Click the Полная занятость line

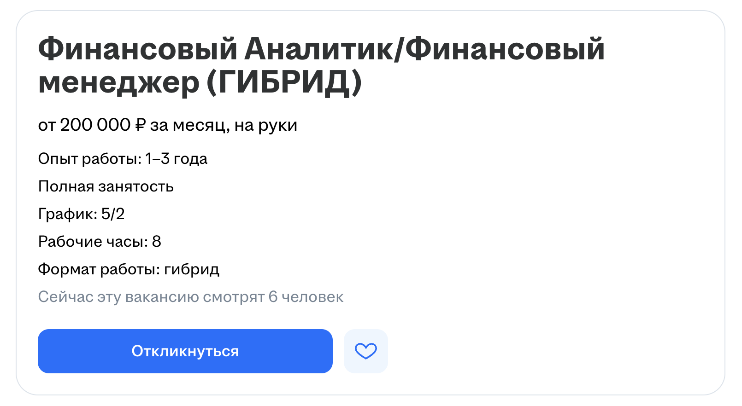[x=106, y=186]
